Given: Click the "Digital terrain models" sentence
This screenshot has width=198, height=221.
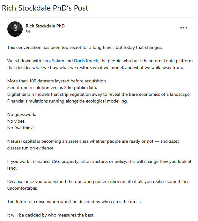Looking at the screenshot, I should pos(99,94).
